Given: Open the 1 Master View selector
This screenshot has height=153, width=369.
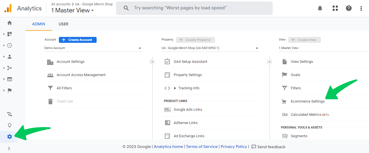Looking at the screenshot, I should (72, 10).
